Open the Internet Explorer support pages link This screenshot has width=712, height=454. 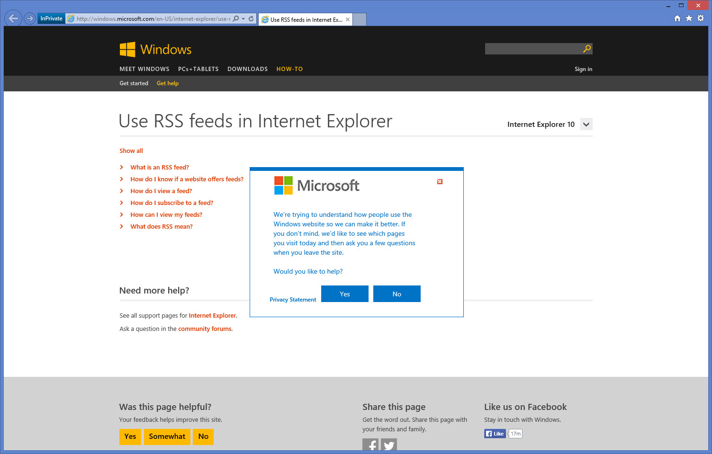pos(212,316)
